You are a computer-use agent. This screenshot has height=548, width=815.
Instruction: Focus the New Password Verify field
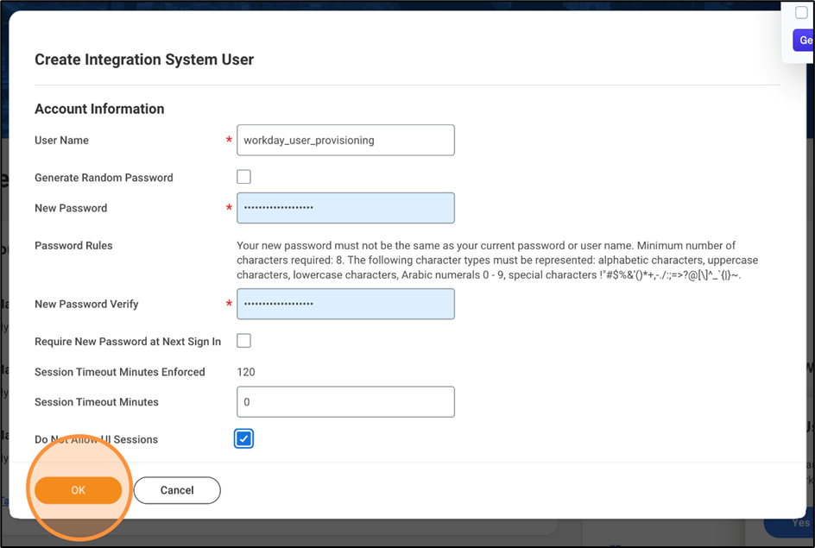[345, 304]
